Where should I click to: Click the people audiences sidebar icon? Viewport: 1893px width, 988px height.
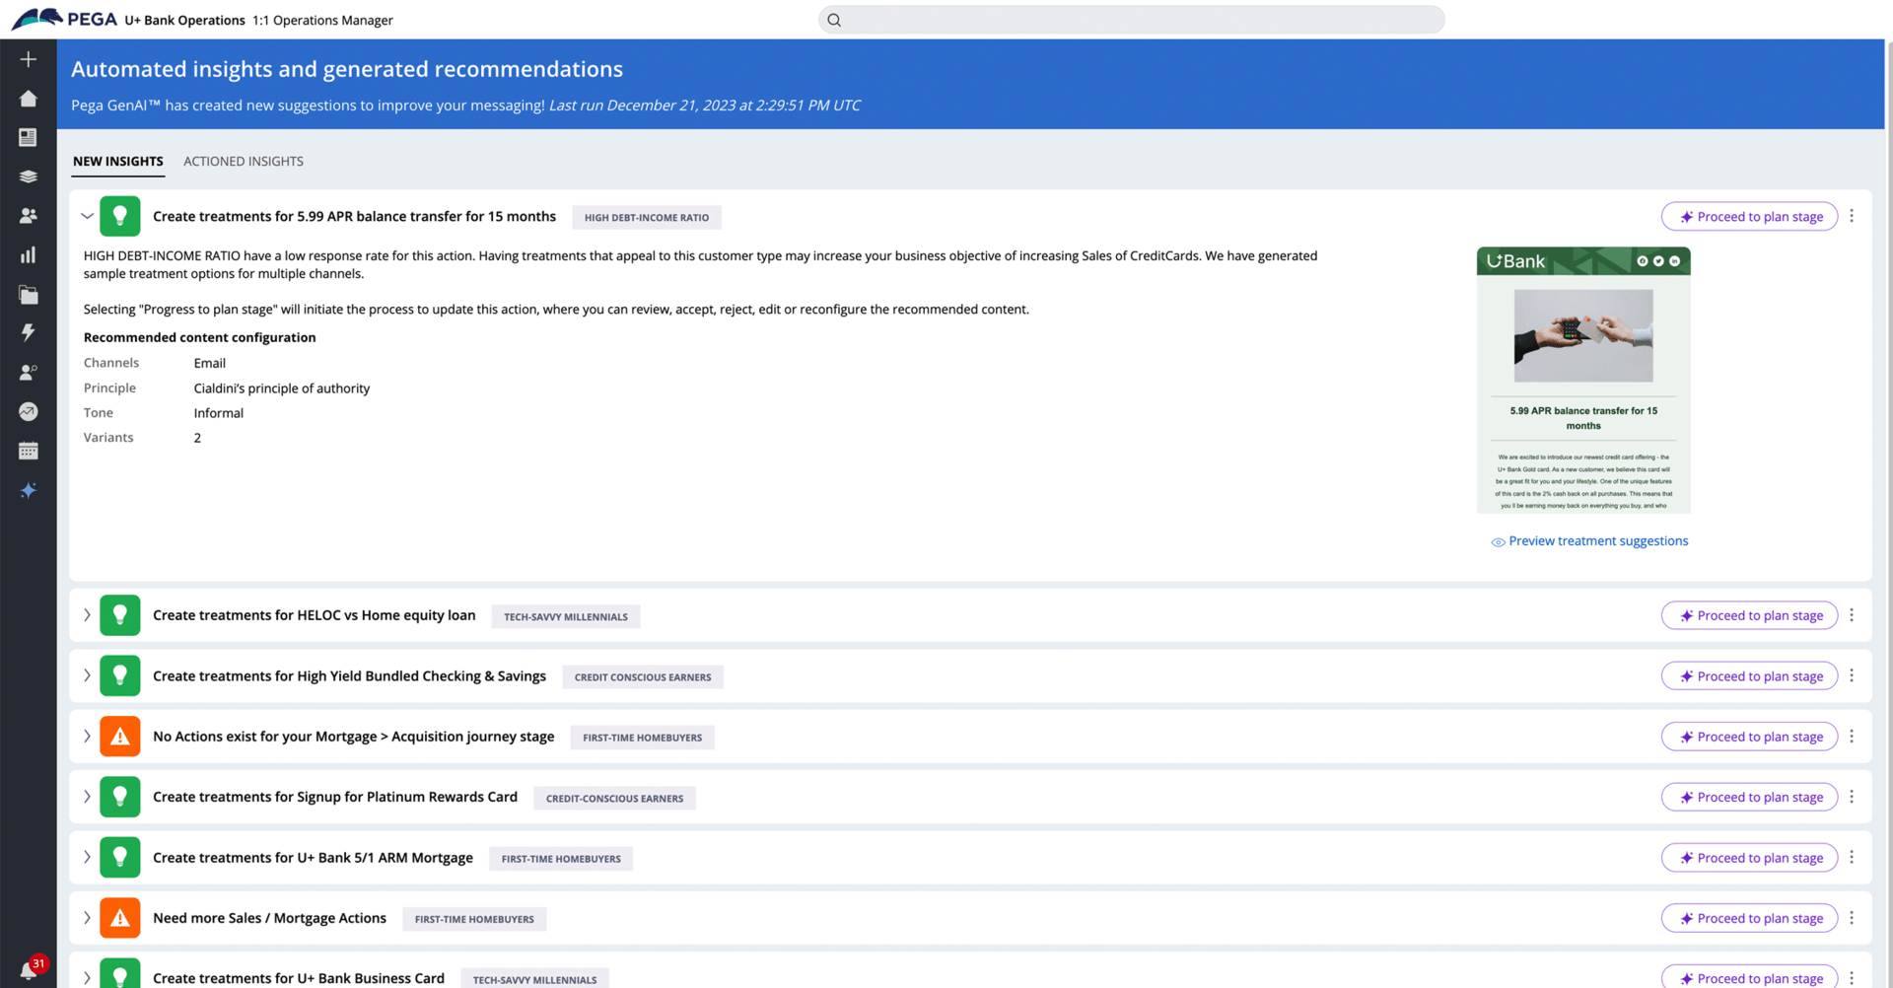29,216
